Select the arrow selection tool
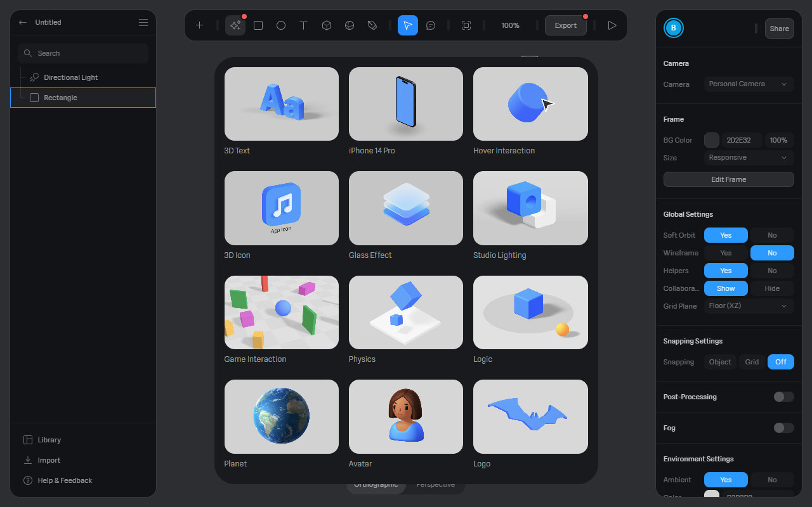 pyautogui.click(x=408, y=25)
